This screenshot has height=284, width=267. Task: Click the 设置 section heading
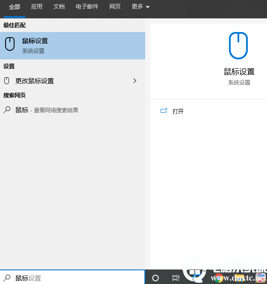click(x=9, y=66)
